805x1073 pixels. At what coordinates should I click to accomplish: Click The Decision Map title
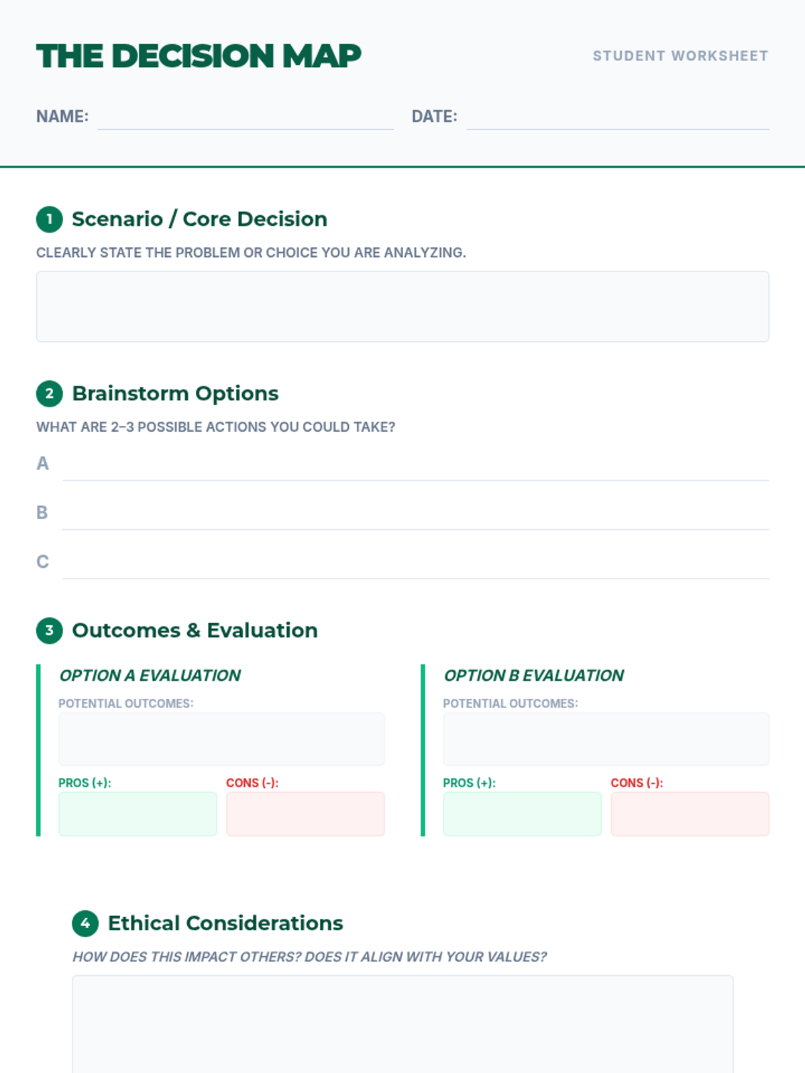(x=199, y=56)
